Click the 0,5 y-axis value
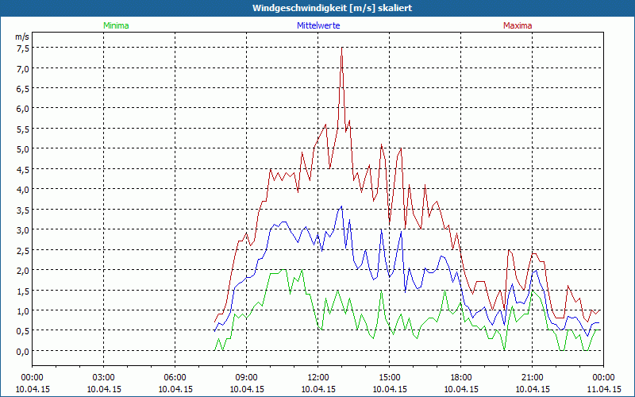635x397 pixels. (x=23, y=331)
